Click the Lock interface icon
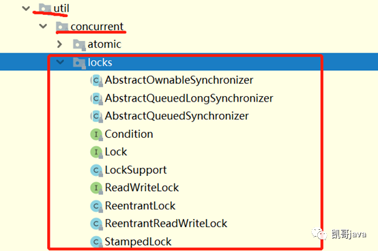Screen dimensions: 378x251 coord(96,152)
